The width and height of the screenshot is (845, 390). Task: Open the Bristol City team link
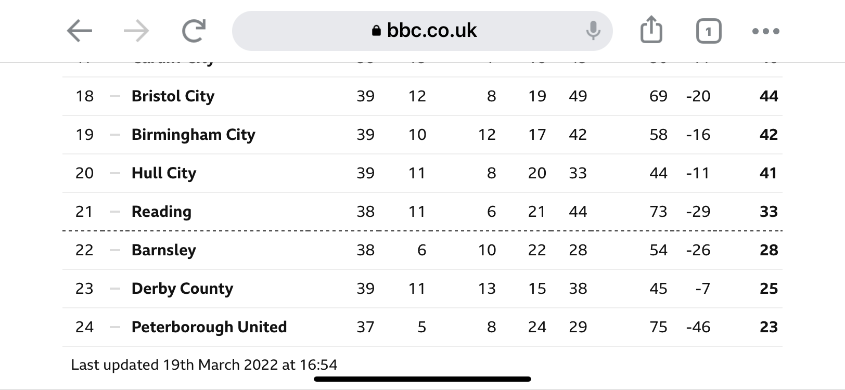[x=173, y=96]
